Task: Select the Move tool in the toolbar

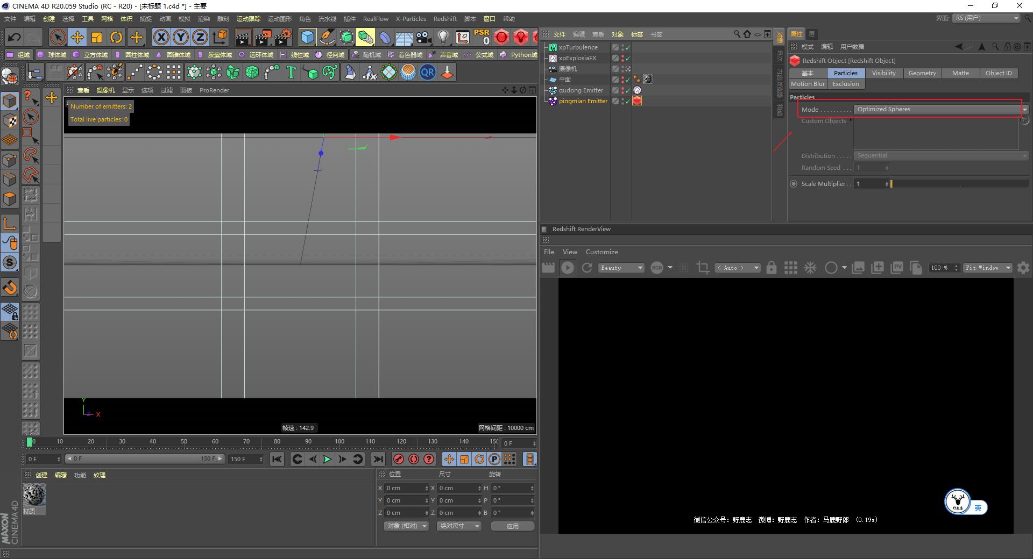Action: (77, 37)
